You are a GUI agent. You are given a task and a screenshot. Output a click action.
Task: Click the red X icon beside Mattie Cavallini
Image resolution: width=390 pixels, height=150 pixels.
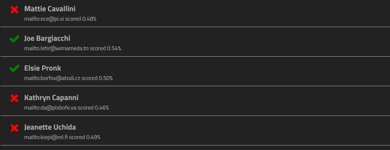14,10
